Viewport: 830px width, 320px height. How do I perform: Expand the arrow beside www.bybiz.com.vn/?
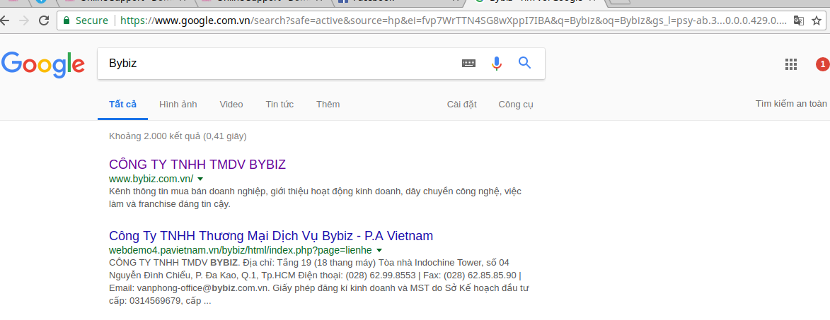[200, 179]
